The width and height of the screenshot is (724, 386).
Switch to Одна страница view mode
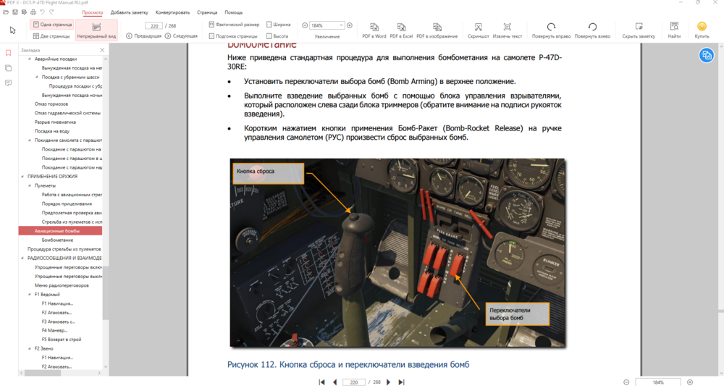[51, 25]
